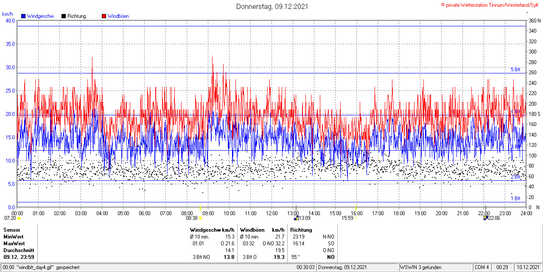
Task: Click the minimum gust value 21.7
Action: [280, 237]
